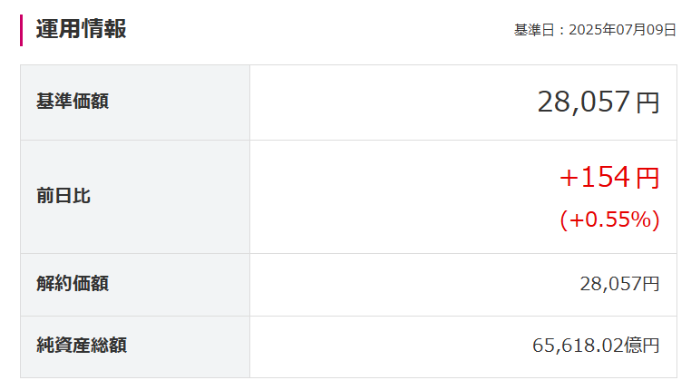Select the red +154 円 change value
This screenshot has height=390, width=691.
pyautogui.click(x=609, y=178)
